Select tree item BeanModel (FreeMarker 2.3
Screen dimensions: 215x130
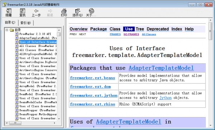[x=38, y=94]
